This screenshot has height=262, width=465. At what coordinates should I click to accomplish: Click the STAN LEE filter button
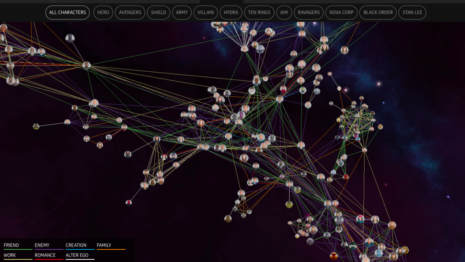pyautogui.click(x=412, y=12)
